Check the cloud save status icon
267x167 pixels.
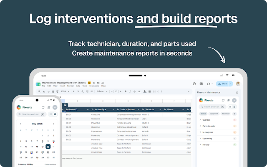click(x=103, y=83)
